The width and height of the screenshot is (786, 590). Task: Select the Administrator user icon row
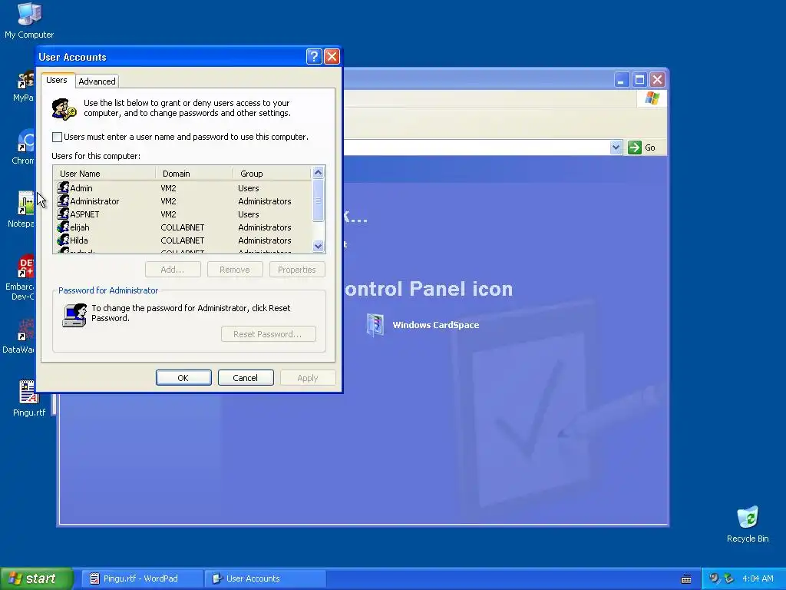(63, 201)
